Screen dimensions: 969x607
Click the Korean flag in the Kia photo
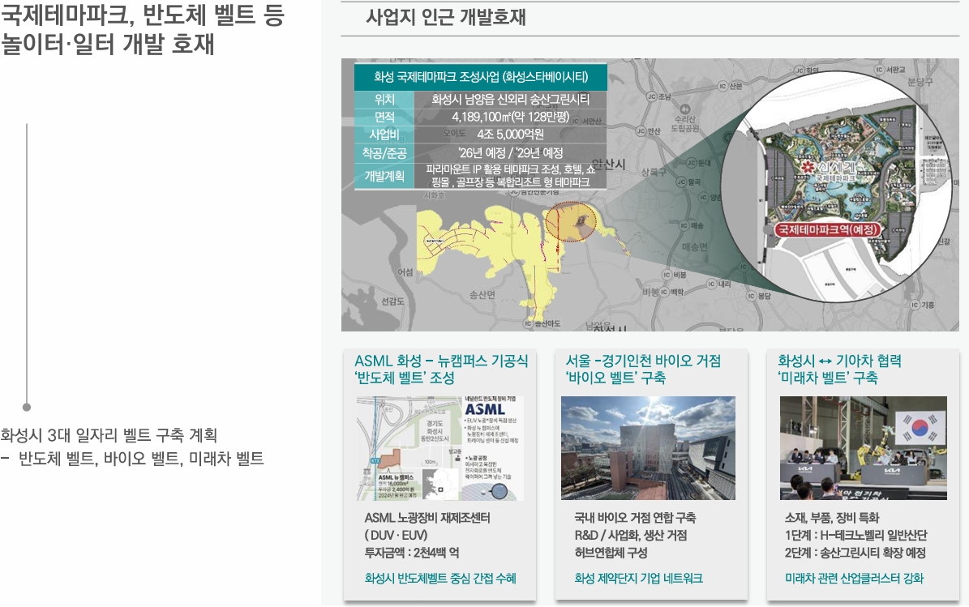click(920, 427)
